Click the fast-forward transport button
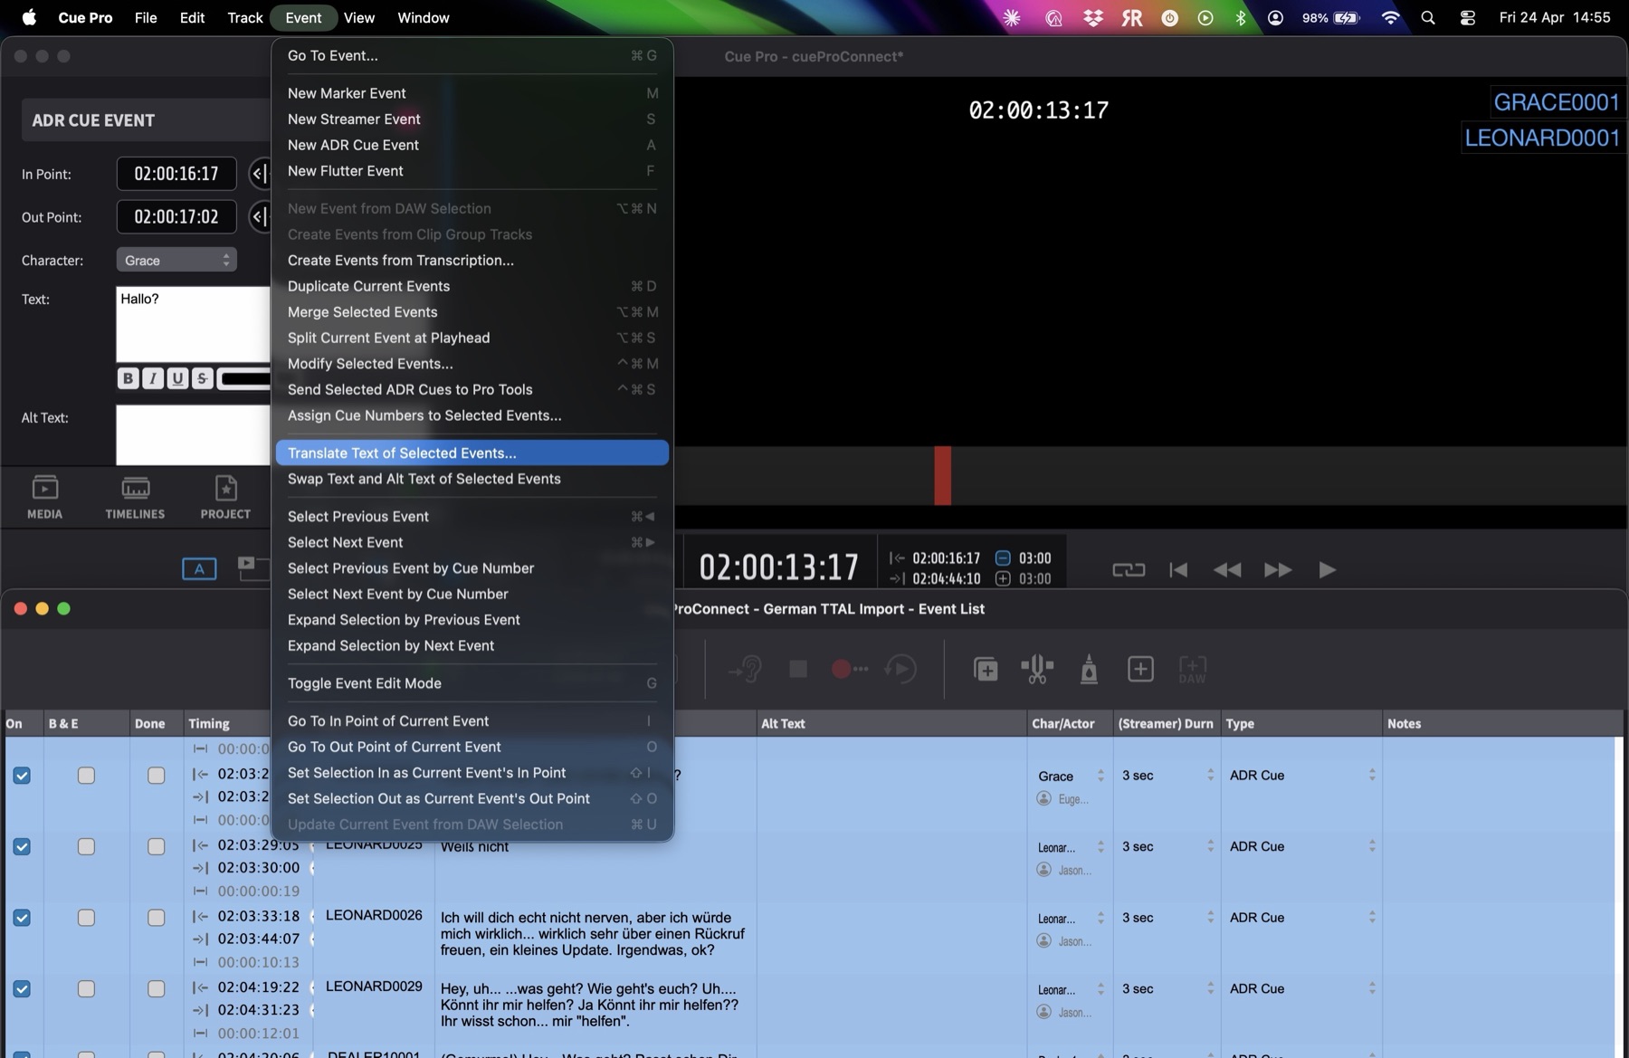This screenshot has height=1058, width=1629. tap(1278, 569)
